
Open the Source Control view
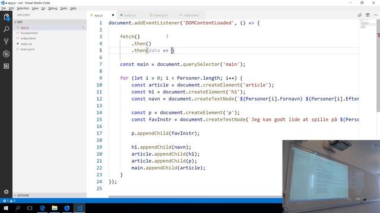click(x=7, y=41)
